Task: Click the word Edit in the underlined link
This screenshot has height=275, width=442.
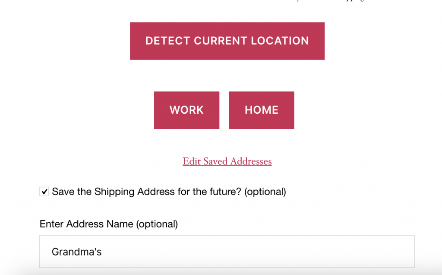Action: tap(191, 161)
